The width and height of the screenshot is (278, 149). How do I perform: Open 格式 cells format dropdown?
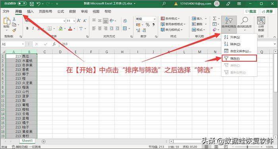pyautogui.click(x=199, y=30)
